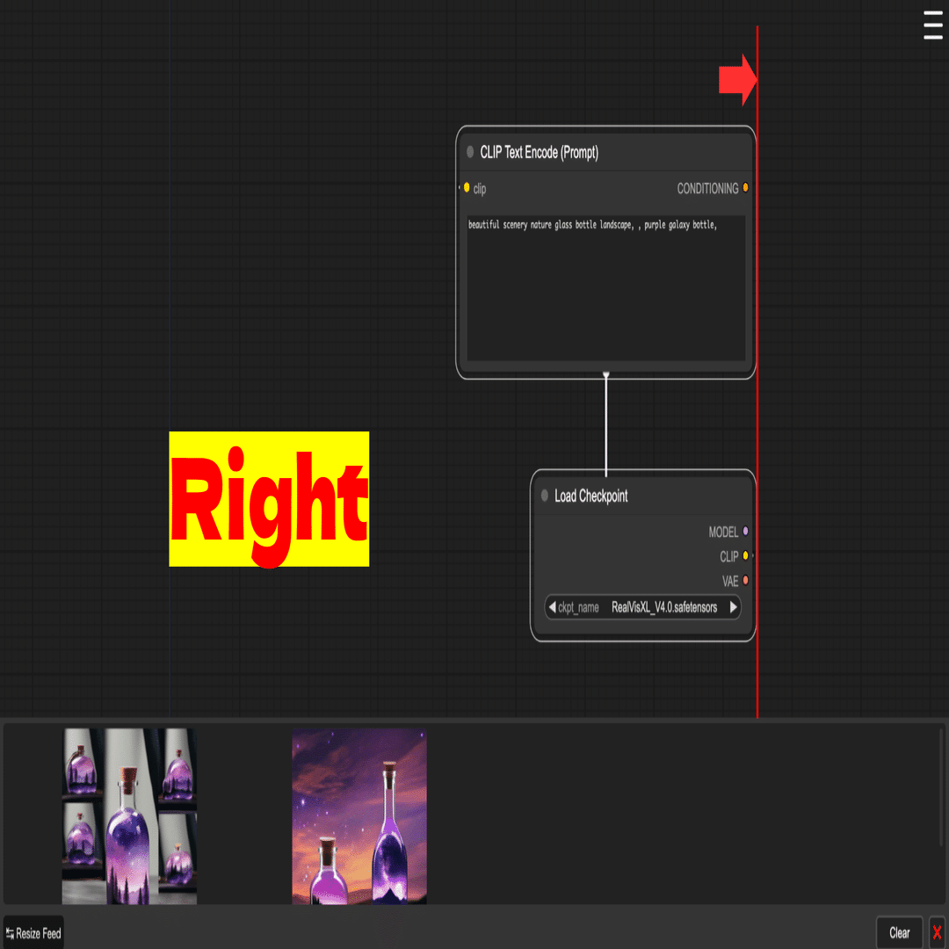Open the hamburger menu icon

pos(932,25)
